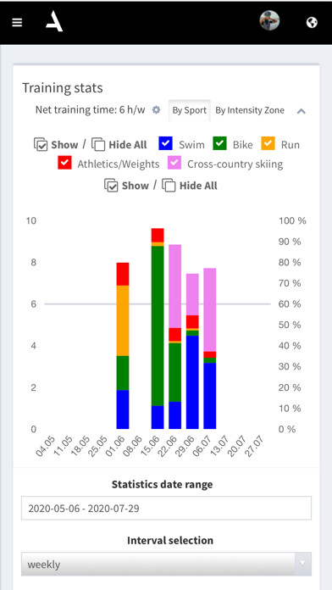This screenshot has width=332, height=590.
Task: Open the weekly interval selection dropdown
Action: click(x=166, y=564)
